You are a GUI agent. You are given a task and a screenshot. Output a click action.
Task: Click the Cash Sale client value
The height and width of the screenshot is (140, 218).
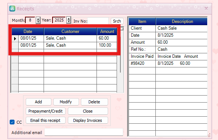tap(167, 28)
